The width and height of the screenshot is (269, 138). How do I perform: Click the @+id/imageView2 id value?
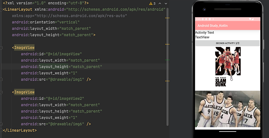click(x=65, y=99)
